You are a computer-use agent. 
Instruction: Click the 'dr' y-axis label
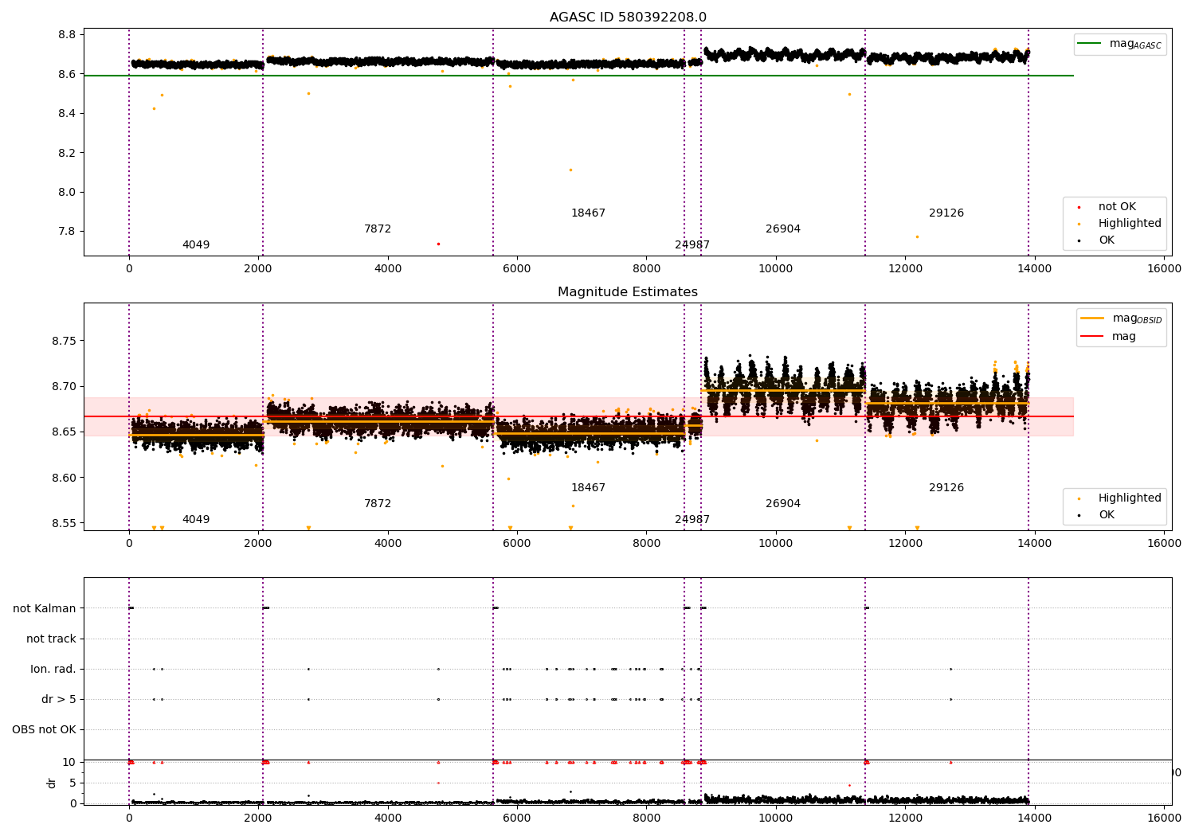(52, 783)
